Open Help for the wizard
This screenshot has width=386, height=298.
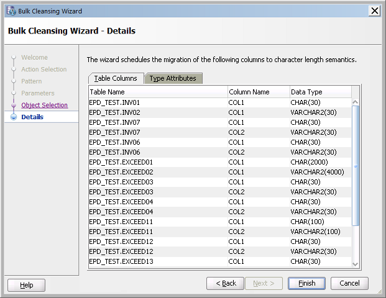pyautogui.click(x=26, y=285)
